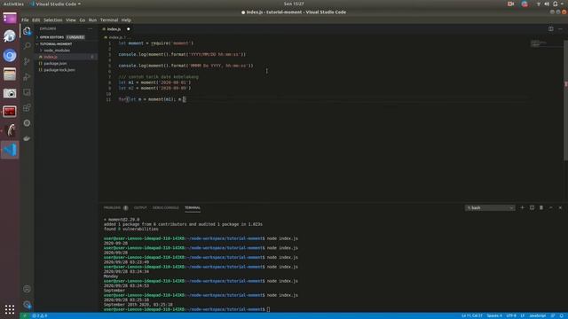Open index.js in the explorer tree
Screen dimensions: 568x319
[51, 57]
